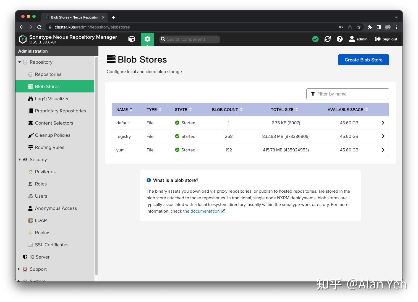
Task: Click the admin user account icon
Action: (352, 39)
